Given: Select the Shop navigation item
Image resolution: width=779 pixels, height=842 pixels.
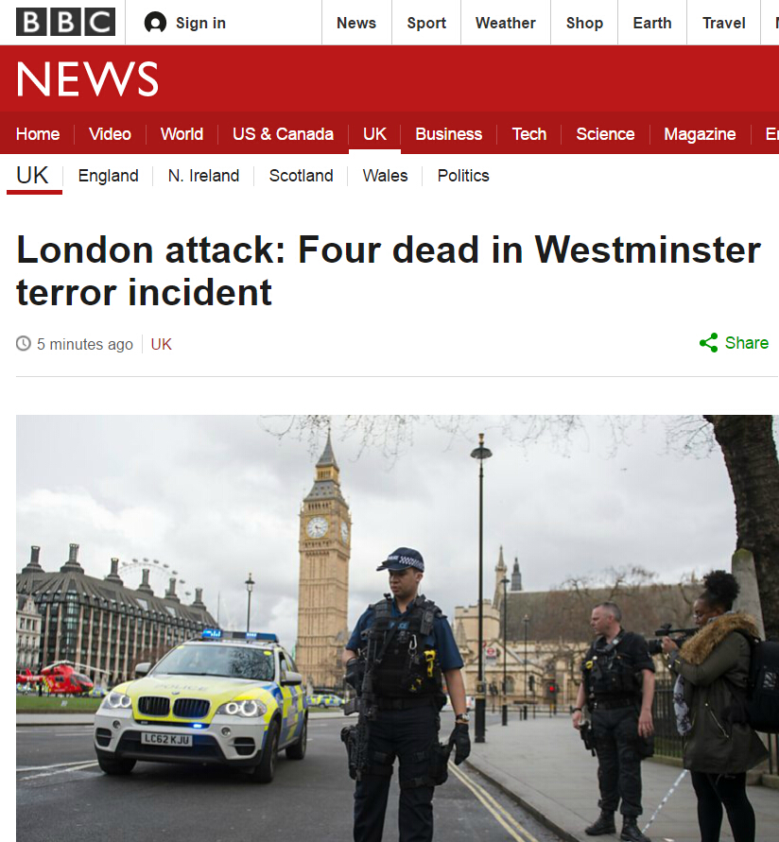Looking at the screenshot, I should tap(584, 23).
